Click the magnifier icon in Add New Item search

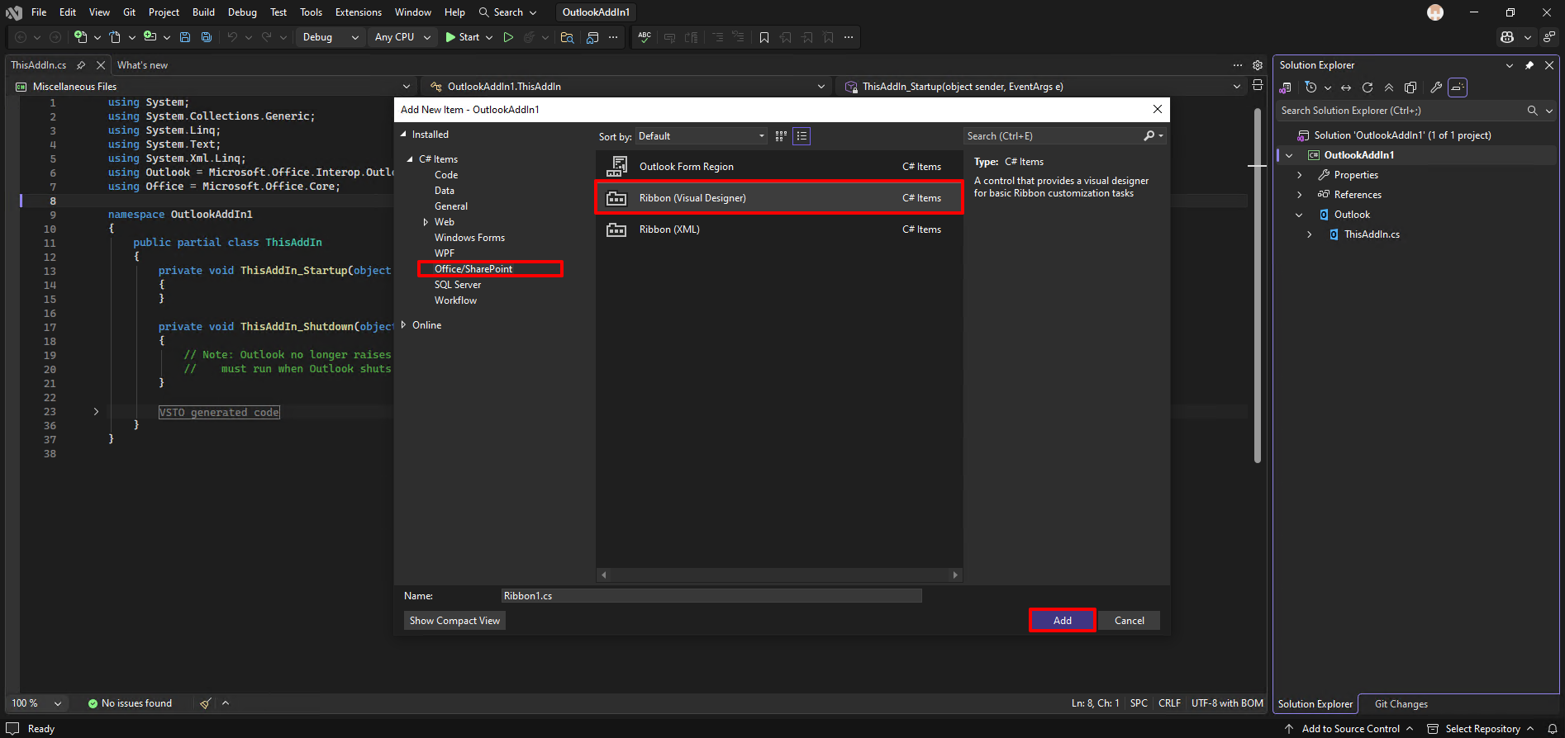[1149, 136]
